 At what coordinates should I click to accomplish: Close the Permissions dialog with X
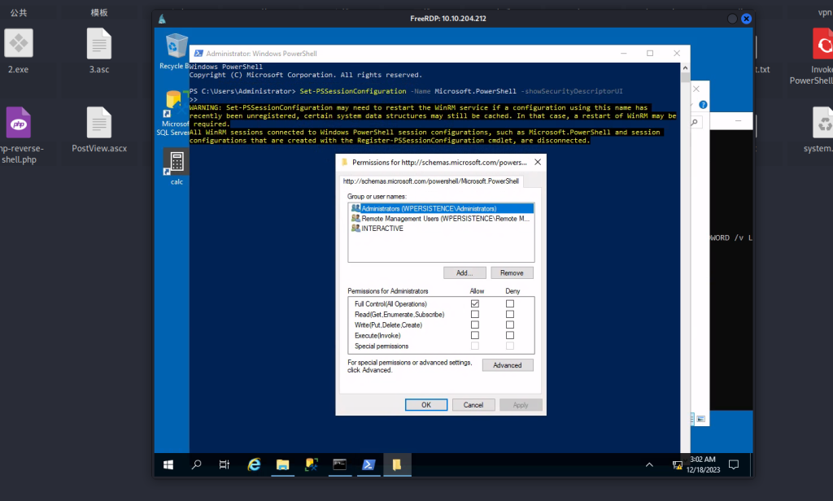click(538, 162)
